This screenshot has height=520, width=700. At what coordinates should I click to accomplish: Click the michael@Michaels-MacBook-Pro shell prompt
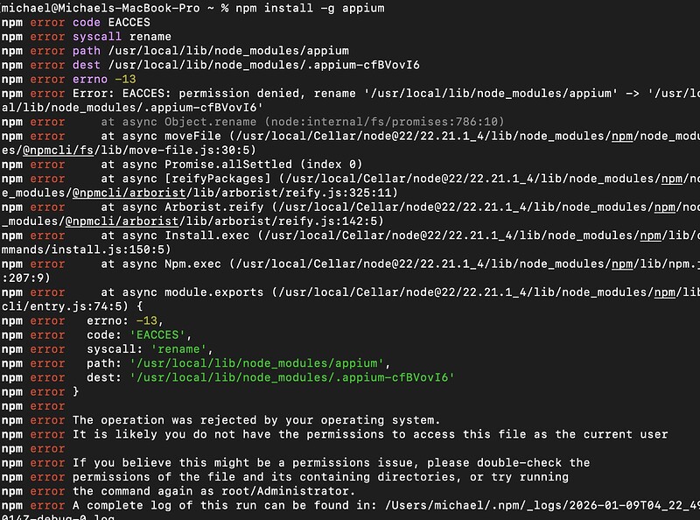tap(105, 8)
